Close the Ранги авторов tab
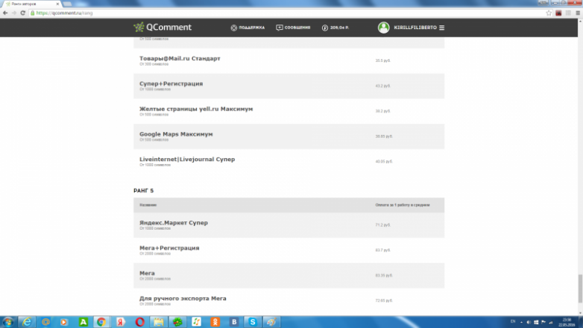This screenshot has width=583, height=328. (57, 4)
